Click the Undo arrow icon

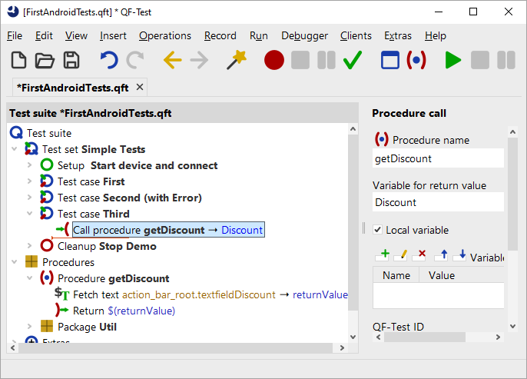coord(109,61)
